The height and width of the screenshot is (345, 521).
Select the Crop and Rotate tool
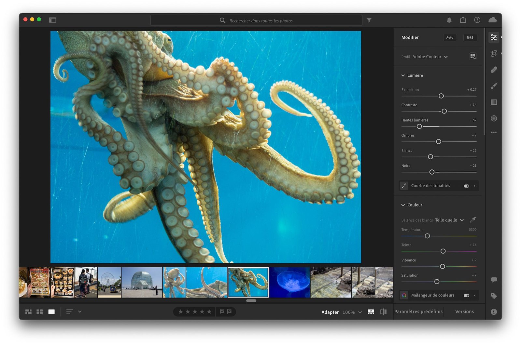point(494,53)
